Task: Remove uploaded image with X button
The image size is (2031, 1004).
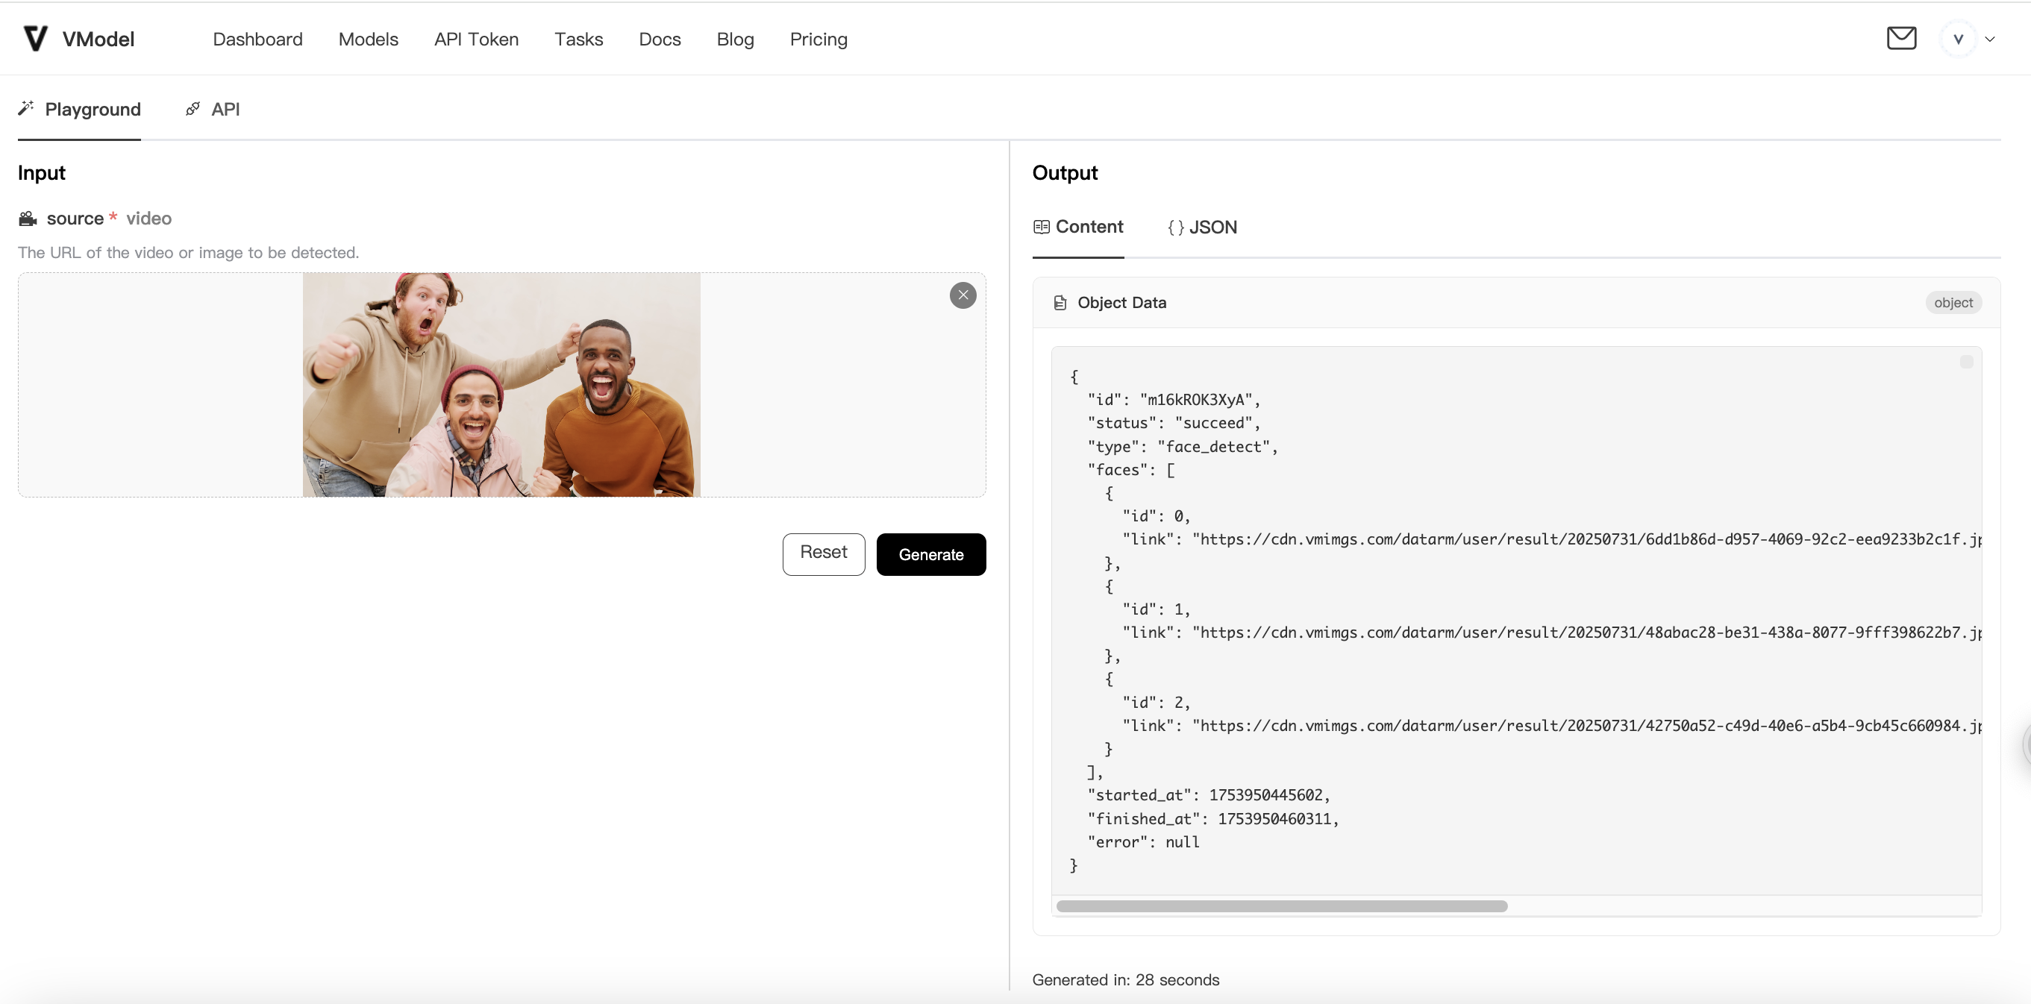Action: (x=963, y=295)
